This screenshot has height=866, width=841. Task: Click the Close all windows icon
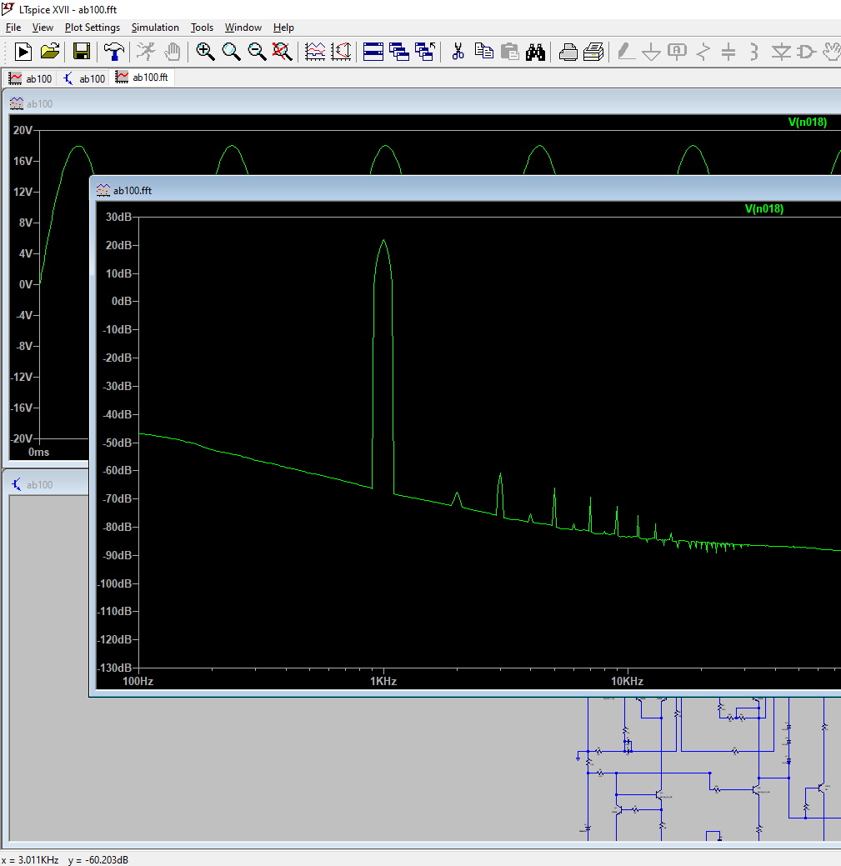424,52
